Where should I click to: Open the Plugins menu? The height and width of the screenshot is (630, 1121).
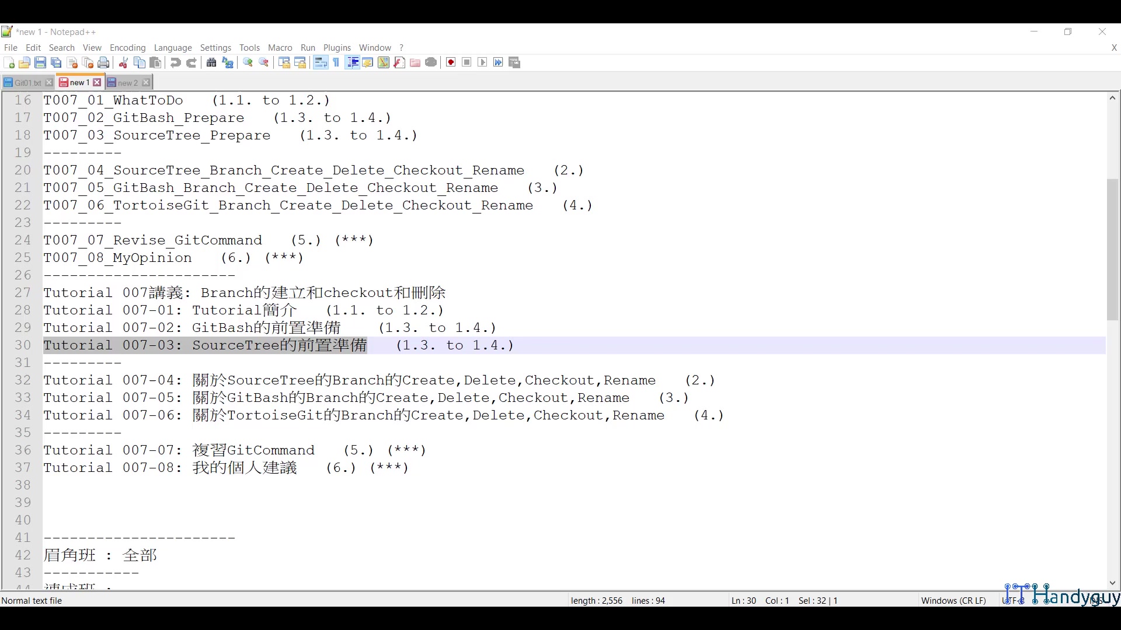(337, 48)
